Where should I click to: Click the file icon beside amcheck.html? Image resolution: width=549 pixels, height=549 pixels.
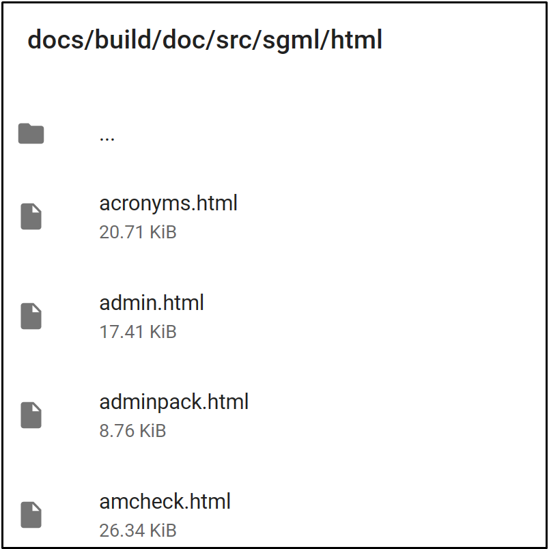(x=31, y=515)
